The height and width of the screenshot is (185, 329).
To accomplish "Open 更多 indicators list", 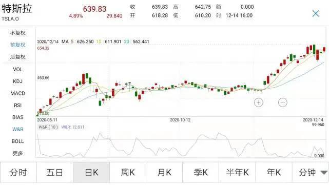I will pyautogui.click(x=18, y=153).
